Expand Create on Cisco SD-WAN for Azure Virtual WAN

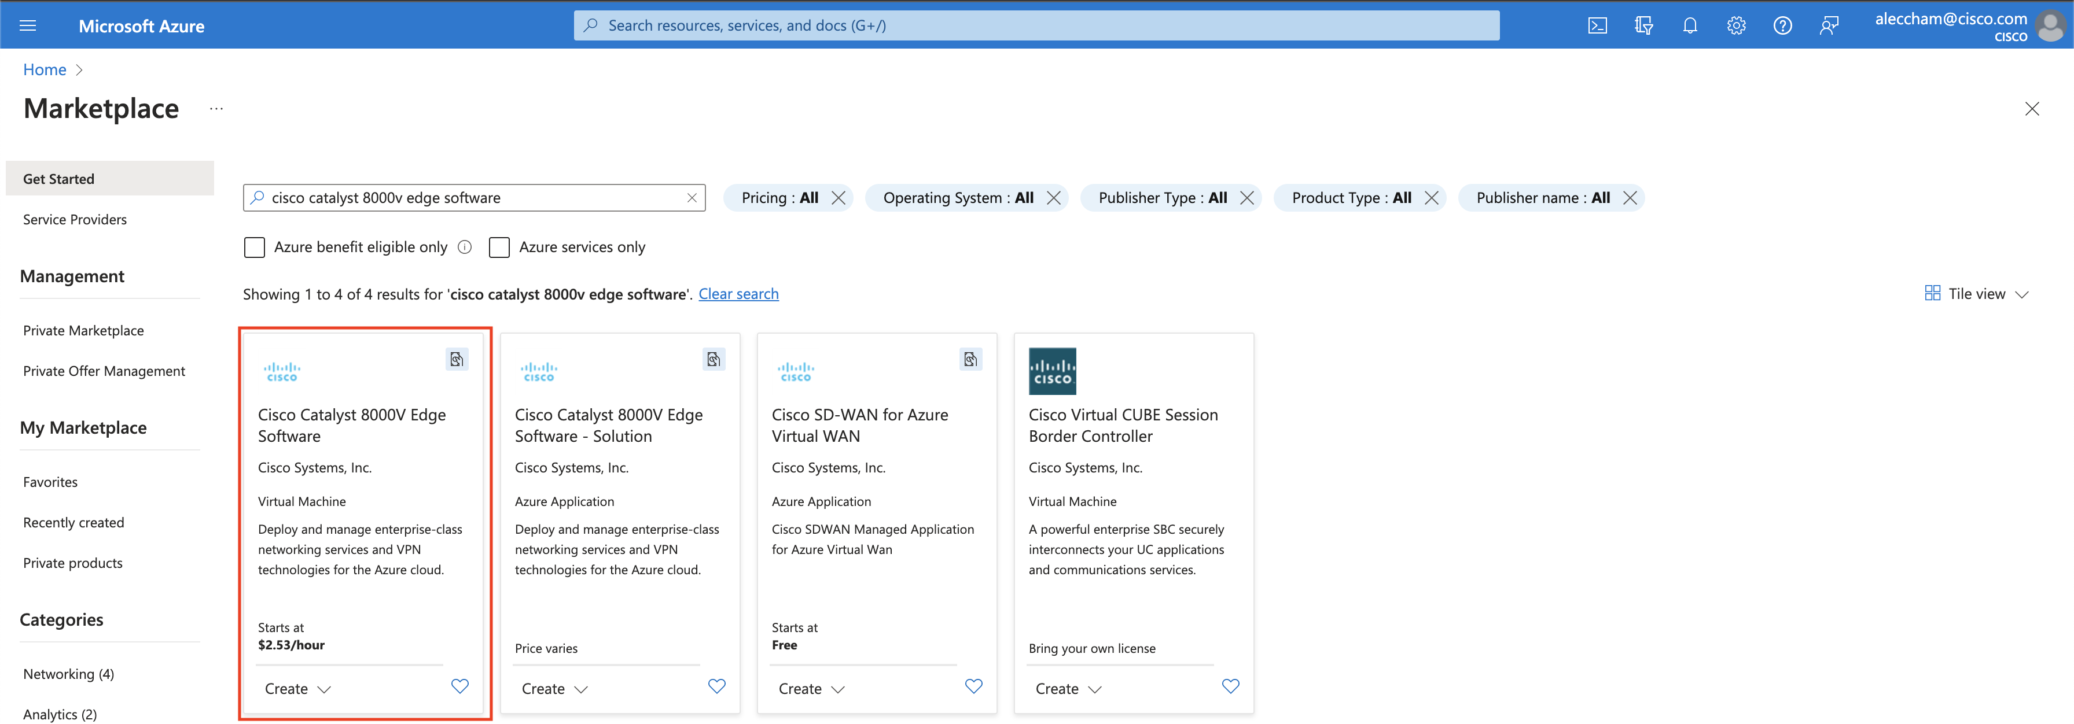(811, 689)
